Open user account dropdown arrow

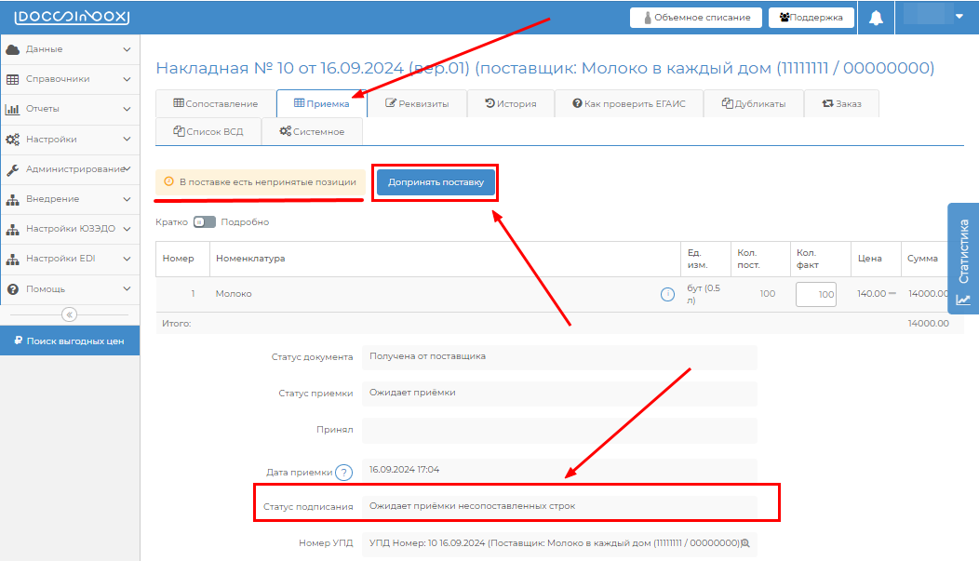click(x=959, y=17)
